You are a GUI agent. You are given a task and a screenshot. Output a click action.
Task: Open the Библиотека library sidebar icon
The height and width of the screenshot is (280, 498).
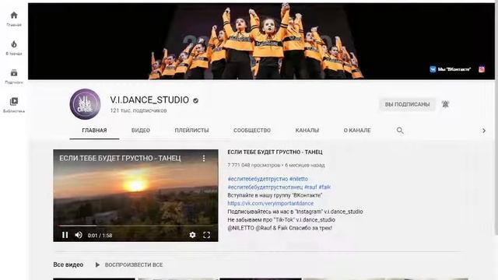14,105
